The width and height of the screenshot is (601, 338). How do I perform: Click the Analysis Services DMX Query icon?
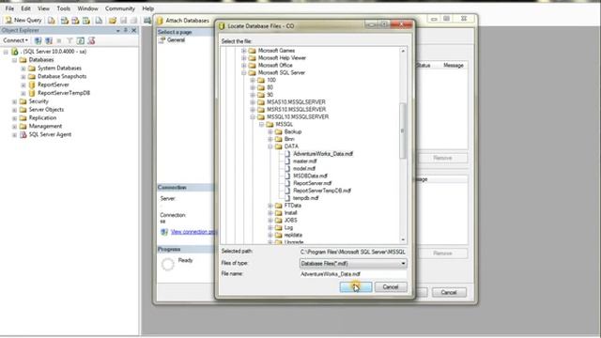coord(75,21)
